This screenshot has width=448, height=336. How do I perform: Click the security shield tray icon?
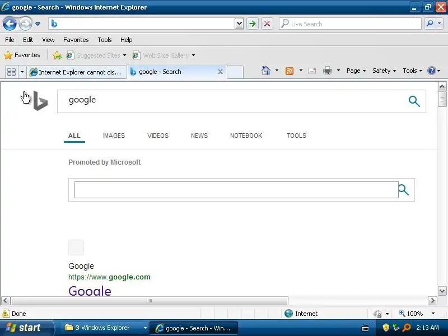tap(386, 328)
